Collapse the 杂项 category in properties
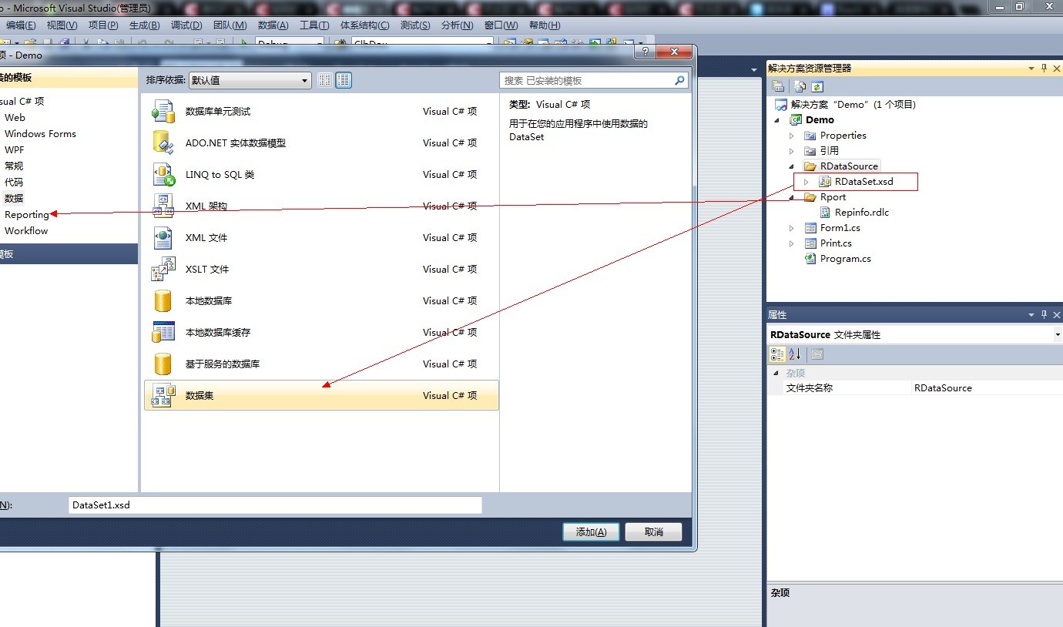Screen dimensions: 1063x627 (x=776, y=373)
